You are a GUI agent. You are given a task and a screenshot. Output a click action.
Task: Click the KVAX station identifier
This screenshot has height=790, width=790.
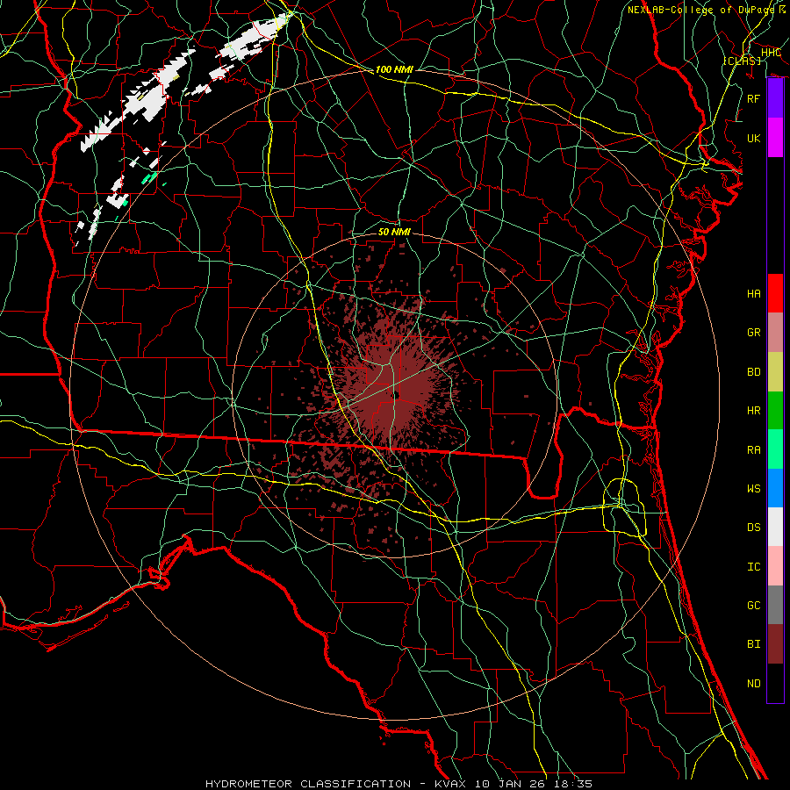(449, 784)
